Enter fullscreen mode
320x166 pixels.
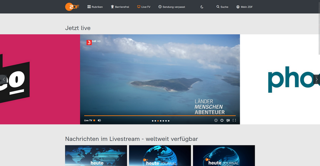(x=234, y=120)
